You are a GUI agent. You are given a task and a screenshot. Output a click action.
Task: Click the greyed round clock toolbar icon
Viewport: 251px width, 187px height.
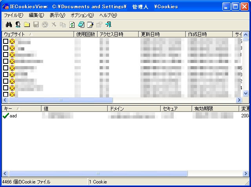[x=45, y=25]
